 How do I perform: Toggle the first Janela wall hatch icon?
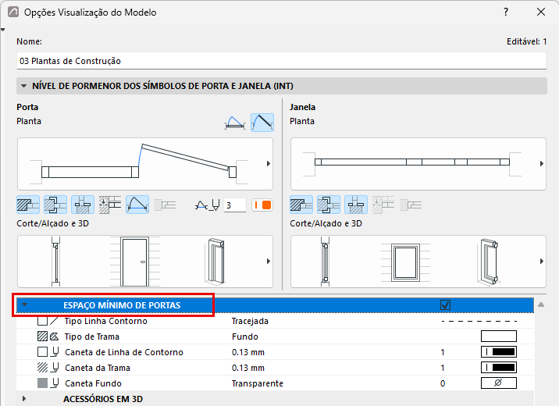[x=301, y=205]
